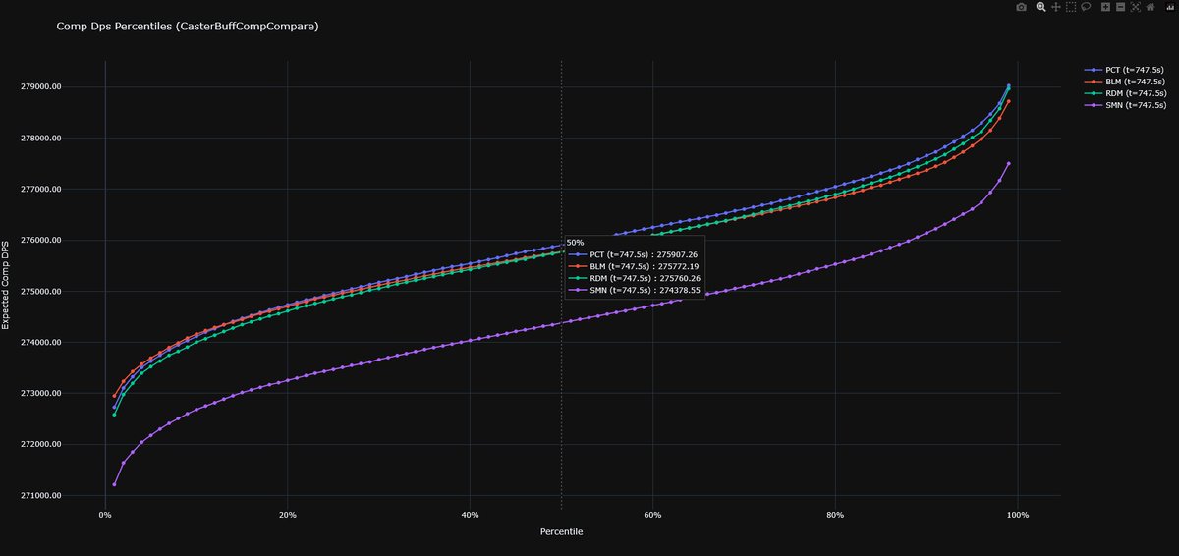Viewport: 1179px width, 556px height.
Task: Click SMN value 274378.55 in tooltip
Action: coord(679,290)
